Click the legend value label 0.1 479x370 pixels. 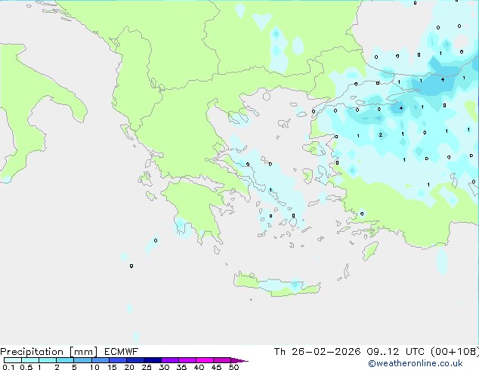click(7, 368)
